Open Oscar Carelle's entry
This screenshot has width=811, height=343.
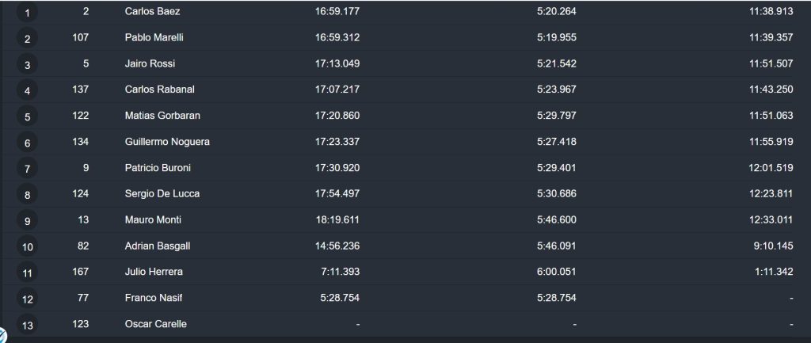[x=405, y=324]
